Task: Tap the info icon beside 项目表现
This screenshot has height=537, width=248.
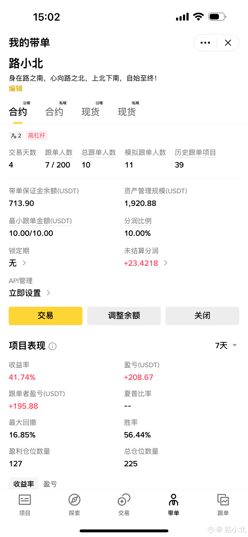Action: pyautogui.click(x=52, y=346)
